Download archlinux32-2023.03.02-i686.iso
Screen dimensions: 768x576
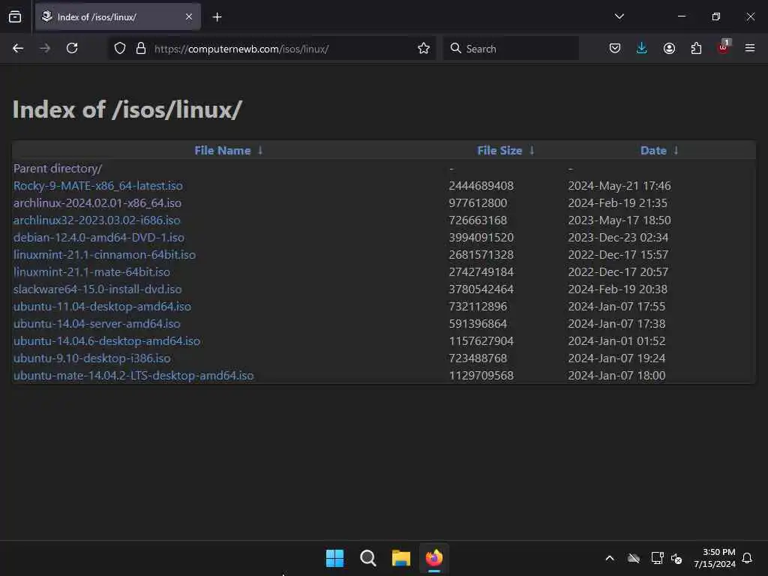(97, 220)
